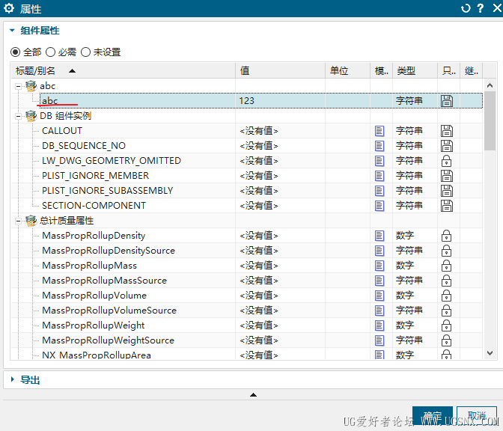Screen dimensions: 503x431
Task: Sort by the 标题/别名 column header
Action: 124,70
